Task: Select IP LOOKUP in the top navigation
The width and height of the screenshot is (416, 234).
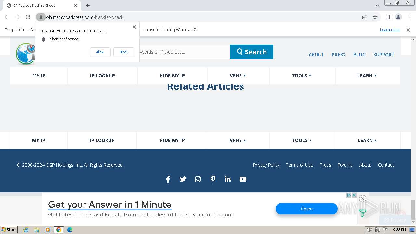Action: coord(102,76)
